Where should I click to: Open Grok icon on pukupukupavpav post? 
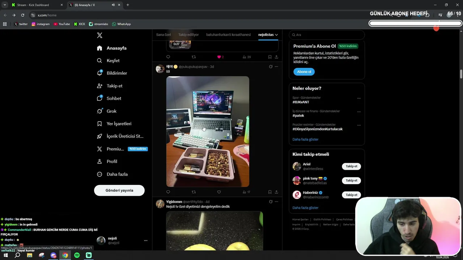coord(271,66)
